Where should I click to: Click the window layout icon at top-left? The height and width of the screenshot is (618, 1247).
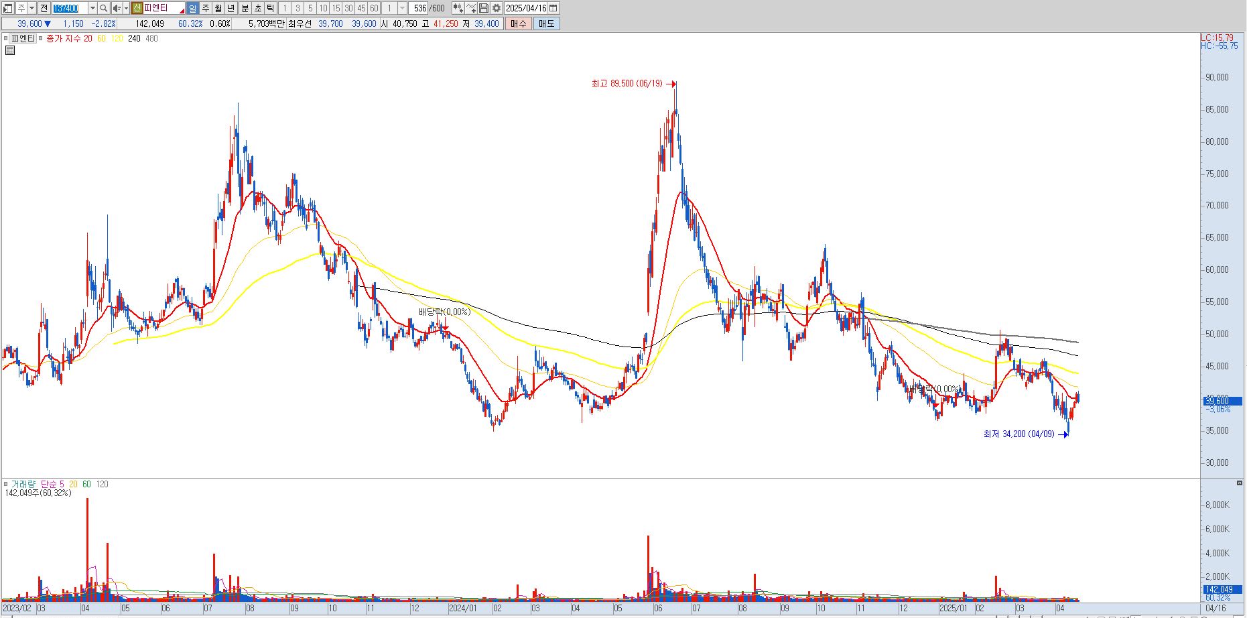[8, 8]
